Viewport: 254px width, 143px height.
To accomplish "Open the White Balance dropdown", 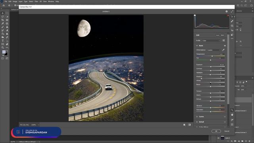I will point(214,50).
